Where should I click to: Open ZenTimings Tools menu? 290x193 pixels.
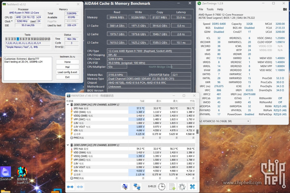[210, 9]
